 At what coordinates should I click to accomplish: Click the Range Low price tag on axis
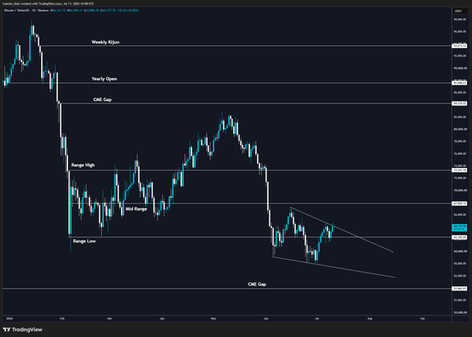tap(460, 237)
